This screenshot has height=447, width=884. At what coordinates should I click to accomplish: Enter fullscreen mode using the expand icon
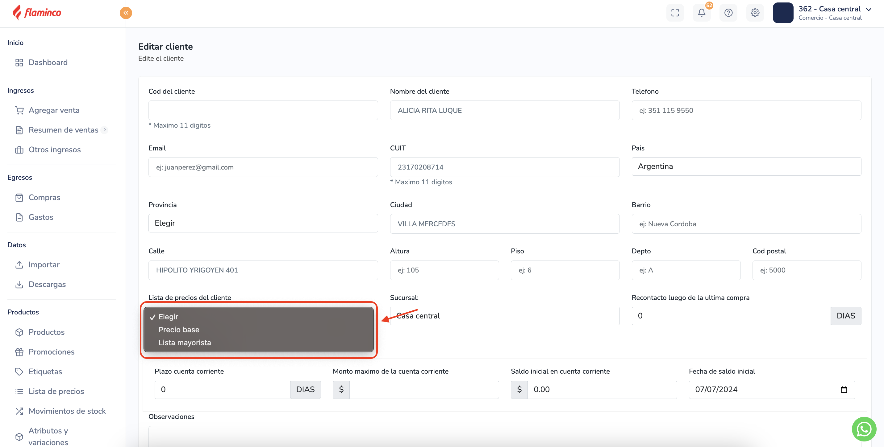pyautogui.click(x=675, y=13)
